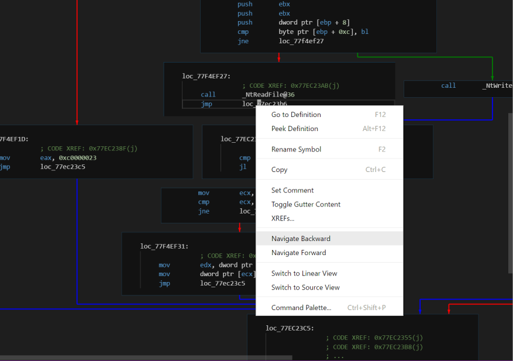This screenshot has width=513, height=361.
Task: Click Toggle Gutter Content entry
Action: pyautogui.click(x=329, y=204)
